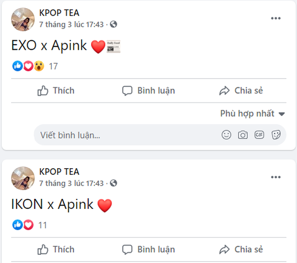Click Bình luận on IKON x Apink post

(x=148, y=250)
